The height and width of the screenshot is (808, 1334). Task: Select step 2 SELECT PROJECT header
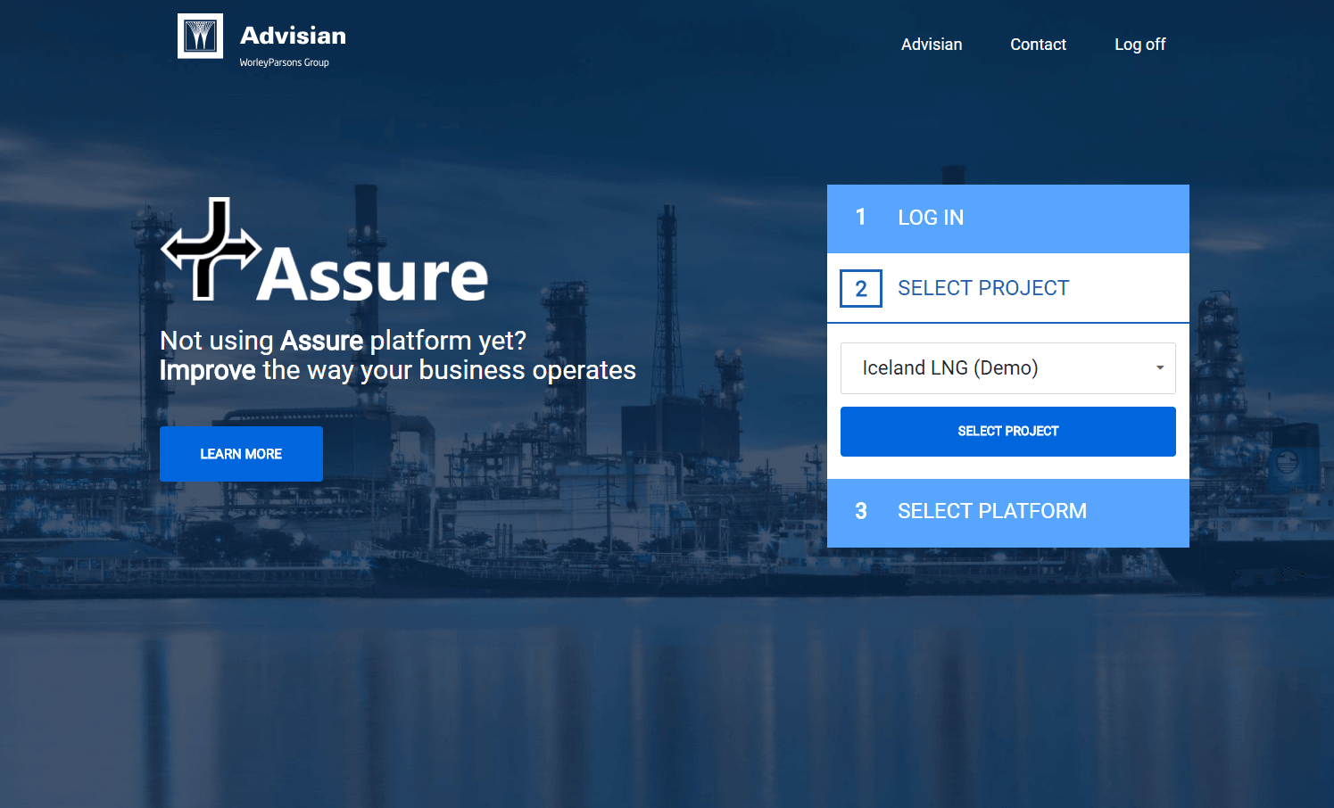(1008, 288)
